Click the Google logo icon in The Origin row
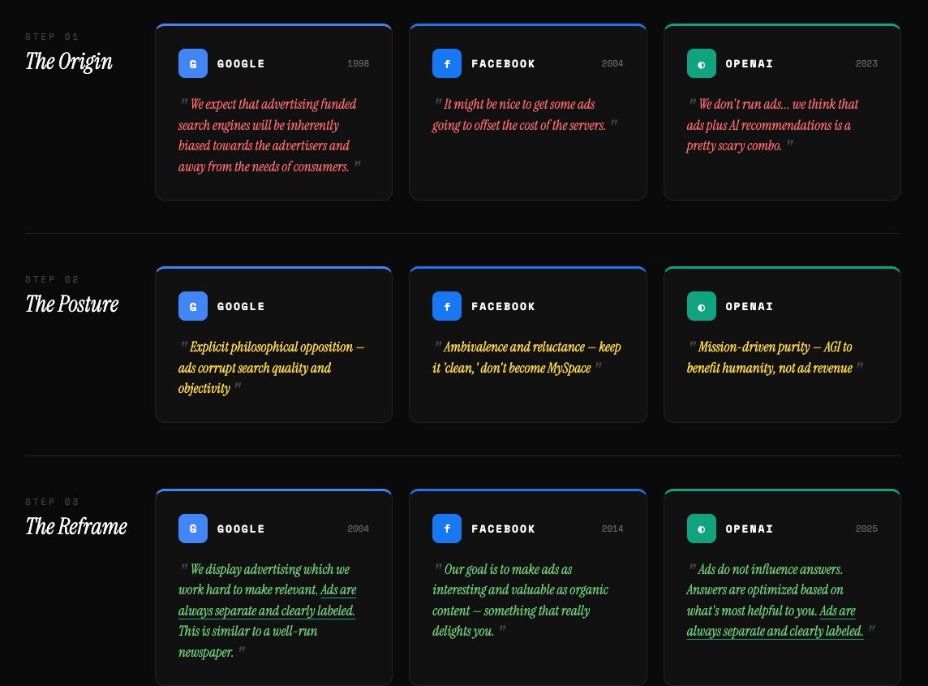This screenshot has width=928, height=686. pos(193,63)
